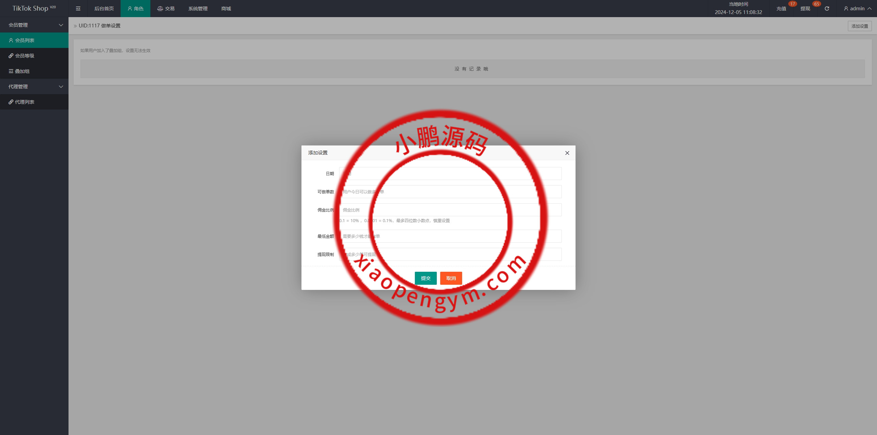
Task: Select 叠加组 in the sidebar
Action: [22, 71]
